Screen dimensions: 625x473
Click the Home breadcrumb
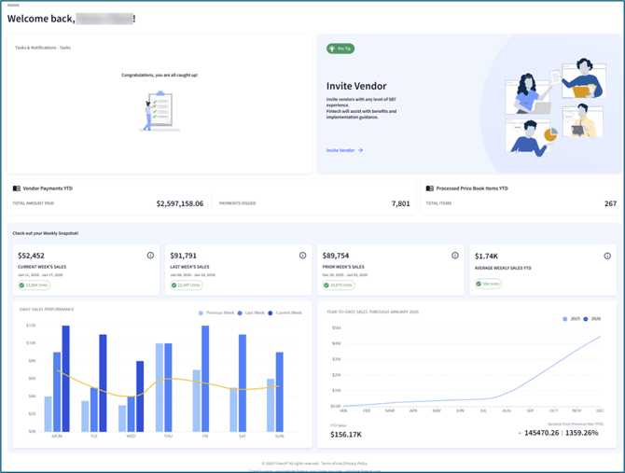13,5
